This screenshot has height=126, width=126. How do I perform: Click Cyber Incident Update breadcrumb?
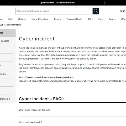(x=10, y=25)
